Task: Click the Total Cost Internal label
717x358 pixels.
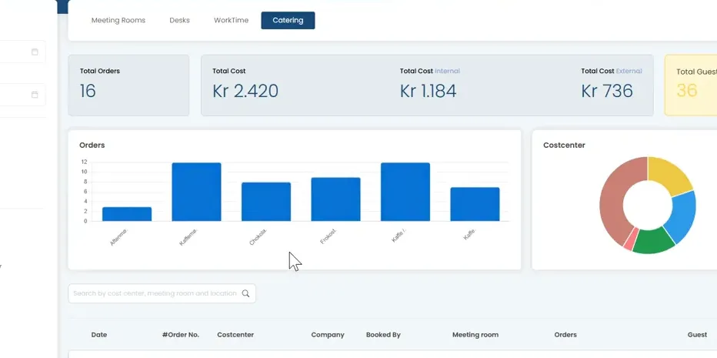Action: (x=430, y=71)
